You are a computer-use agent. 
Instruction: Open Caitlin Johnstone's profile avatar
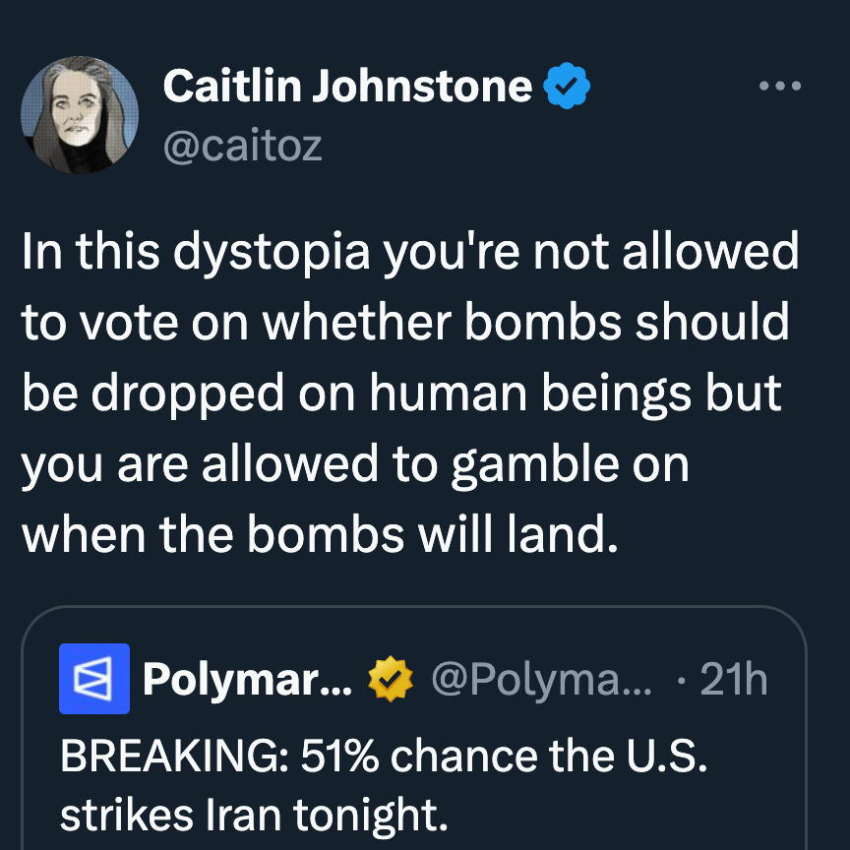pos(80,115)
